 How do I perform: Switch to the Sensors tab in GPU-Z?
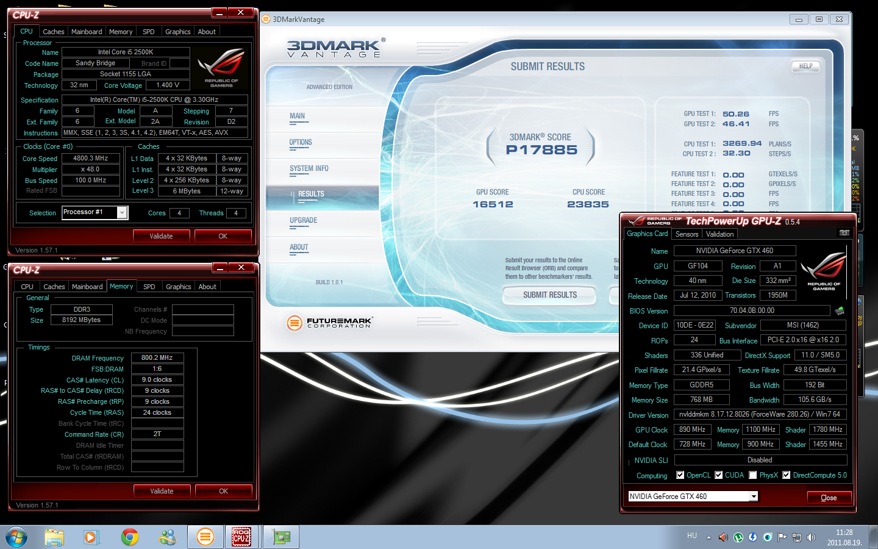(687, 234)
